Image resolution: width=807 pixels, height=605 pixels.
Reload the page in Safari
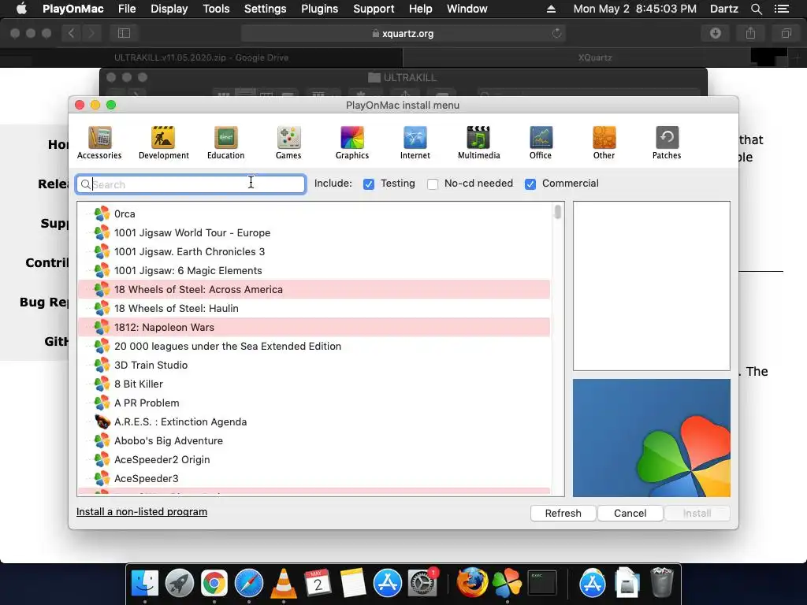(556, 33)
